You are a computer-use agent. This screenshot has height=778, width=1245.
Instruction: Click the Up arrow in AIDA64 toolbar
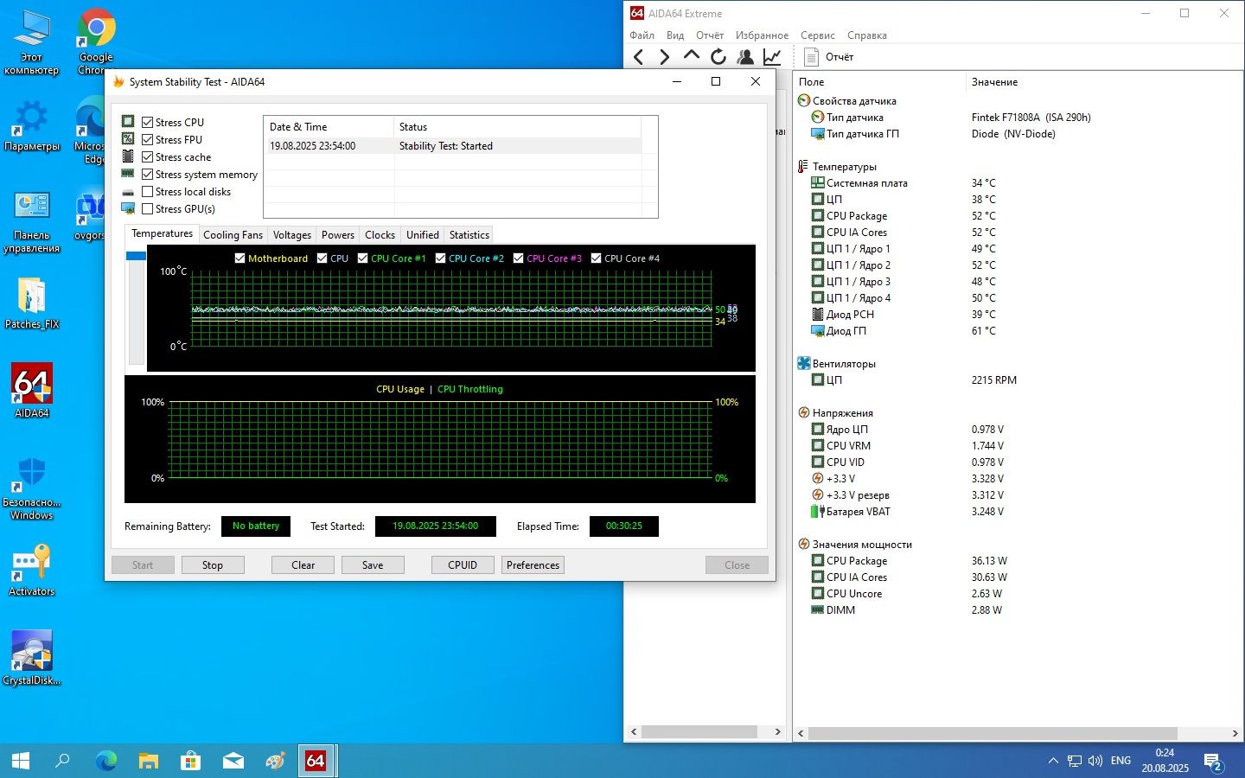[x=692, y=56]
